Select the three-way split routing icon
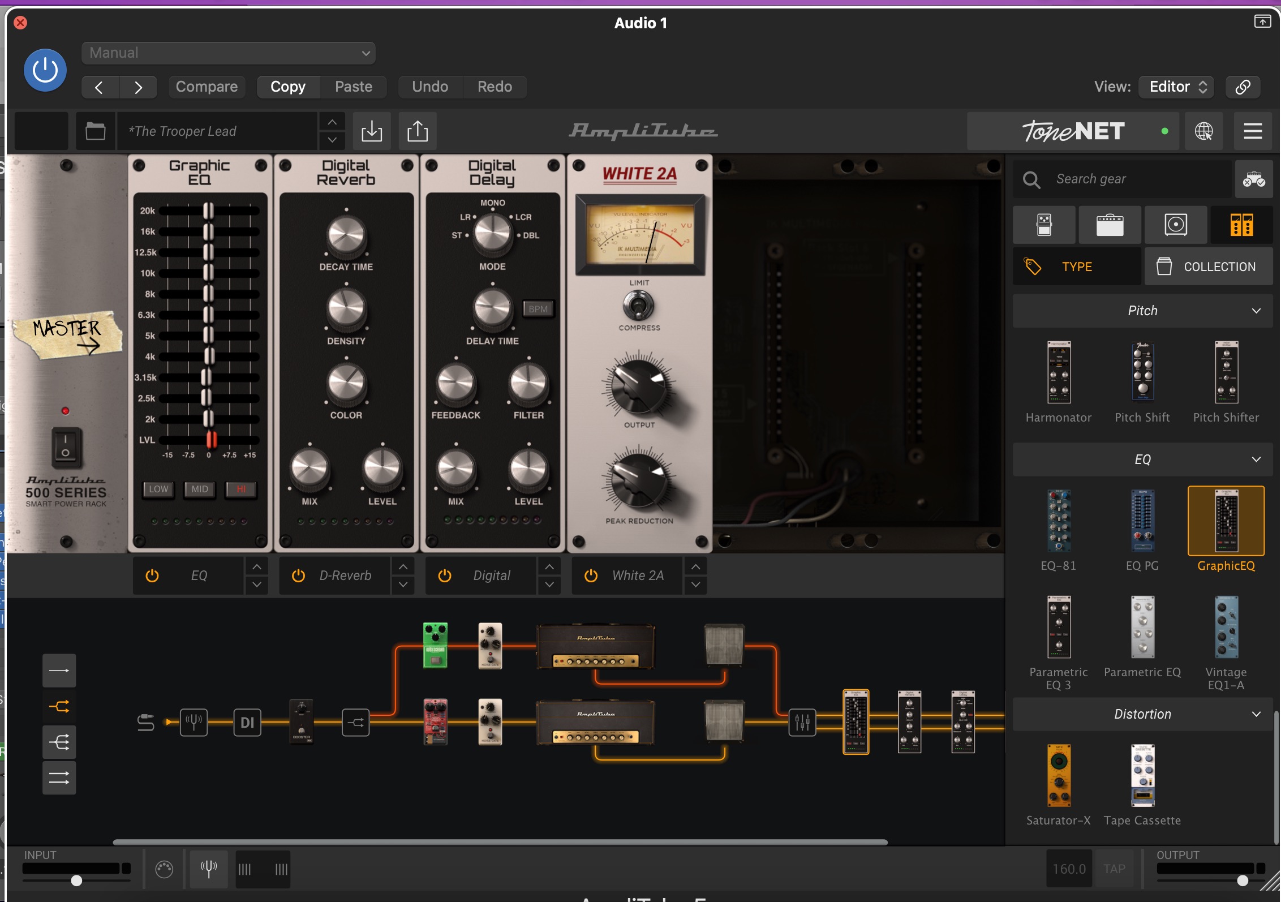 tap(59, 742)
